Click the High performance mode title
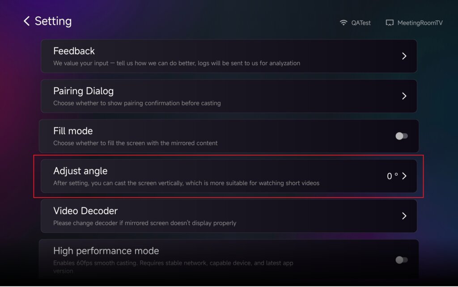 (106, 251)
